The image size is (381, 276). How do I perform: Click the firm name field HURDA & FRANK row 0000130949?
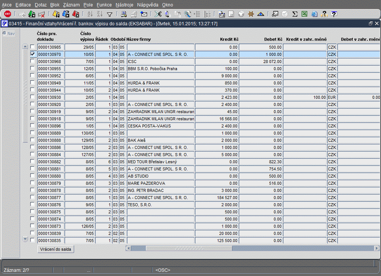coord(160,83)
